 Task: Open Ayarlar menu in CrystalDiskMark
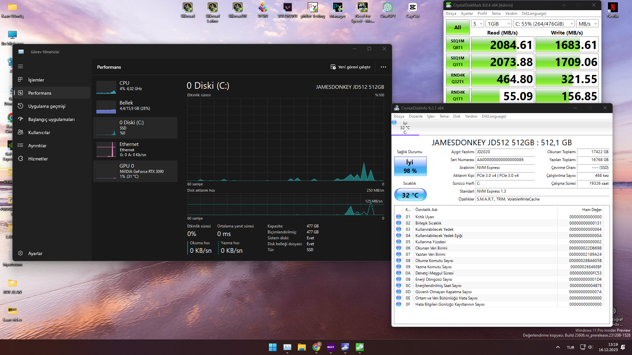point(467,13)
